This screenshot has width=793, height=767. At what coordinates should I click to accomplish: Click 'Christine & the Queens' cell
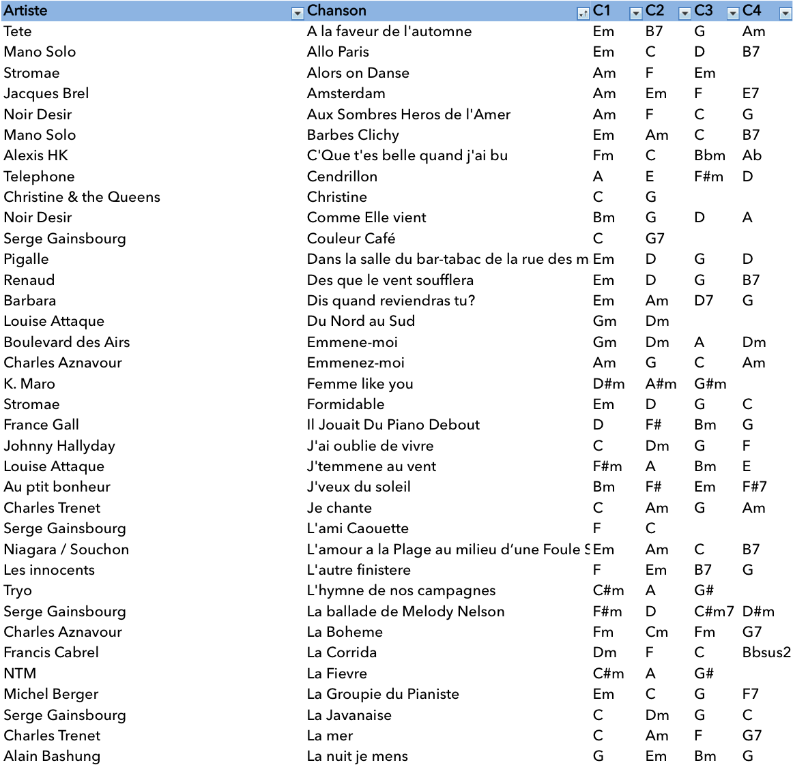[x=82, y=197]
